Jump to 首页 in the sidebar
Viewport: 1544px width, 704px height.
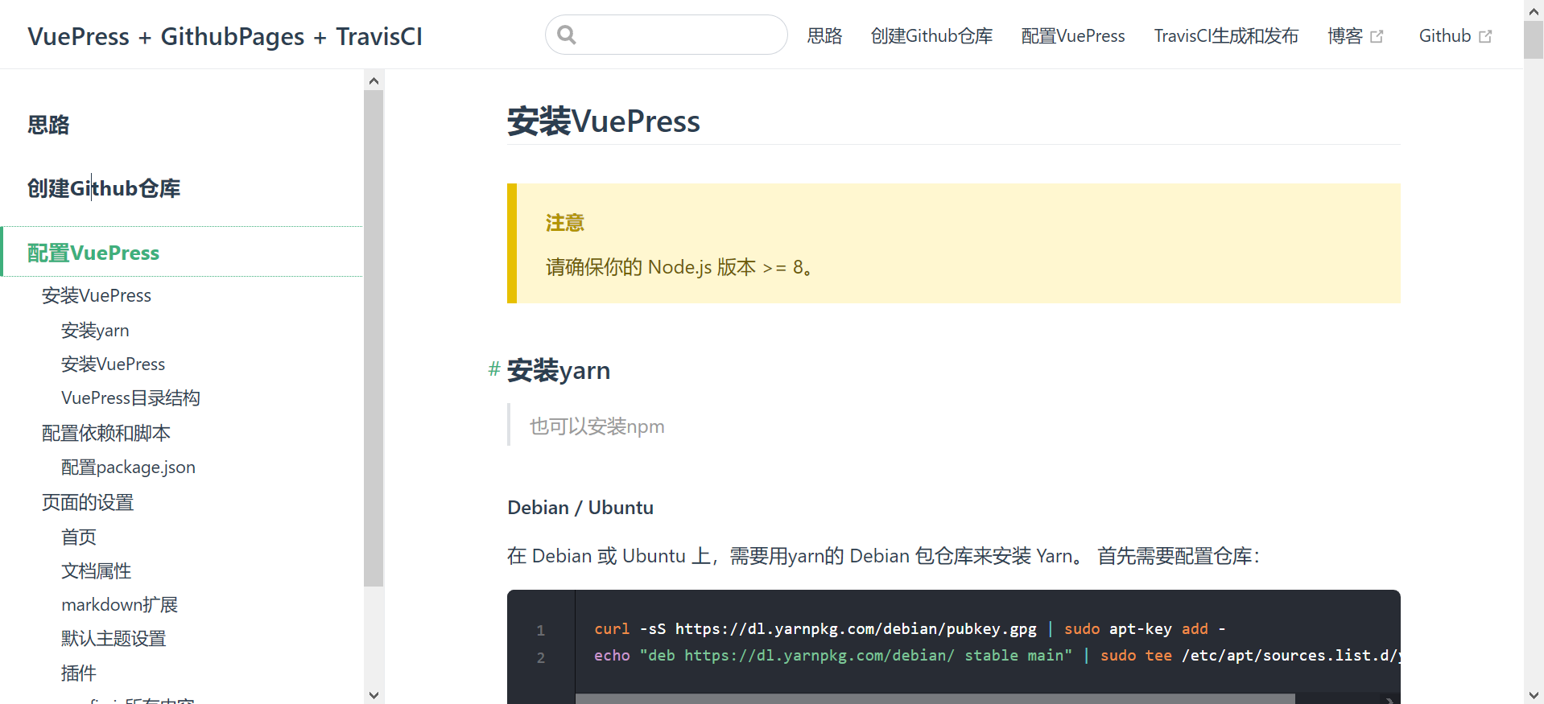(x=79, y=537)
